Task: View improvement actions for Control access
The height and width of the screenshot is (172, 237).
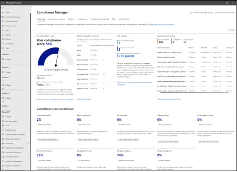Action: [128, 140]
